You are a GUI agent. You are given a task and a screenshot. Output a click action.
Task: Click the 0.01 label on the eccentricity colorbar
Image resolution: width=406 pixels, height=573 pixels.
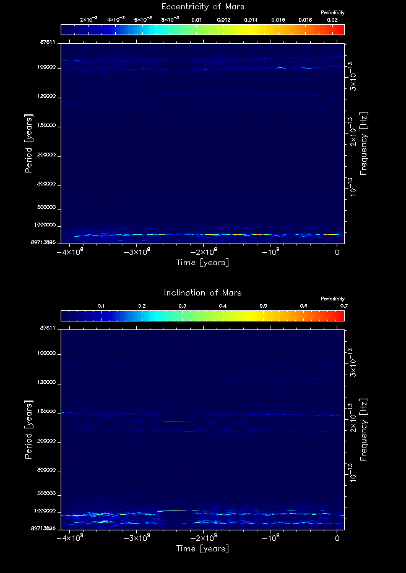(x=197, y=20)
